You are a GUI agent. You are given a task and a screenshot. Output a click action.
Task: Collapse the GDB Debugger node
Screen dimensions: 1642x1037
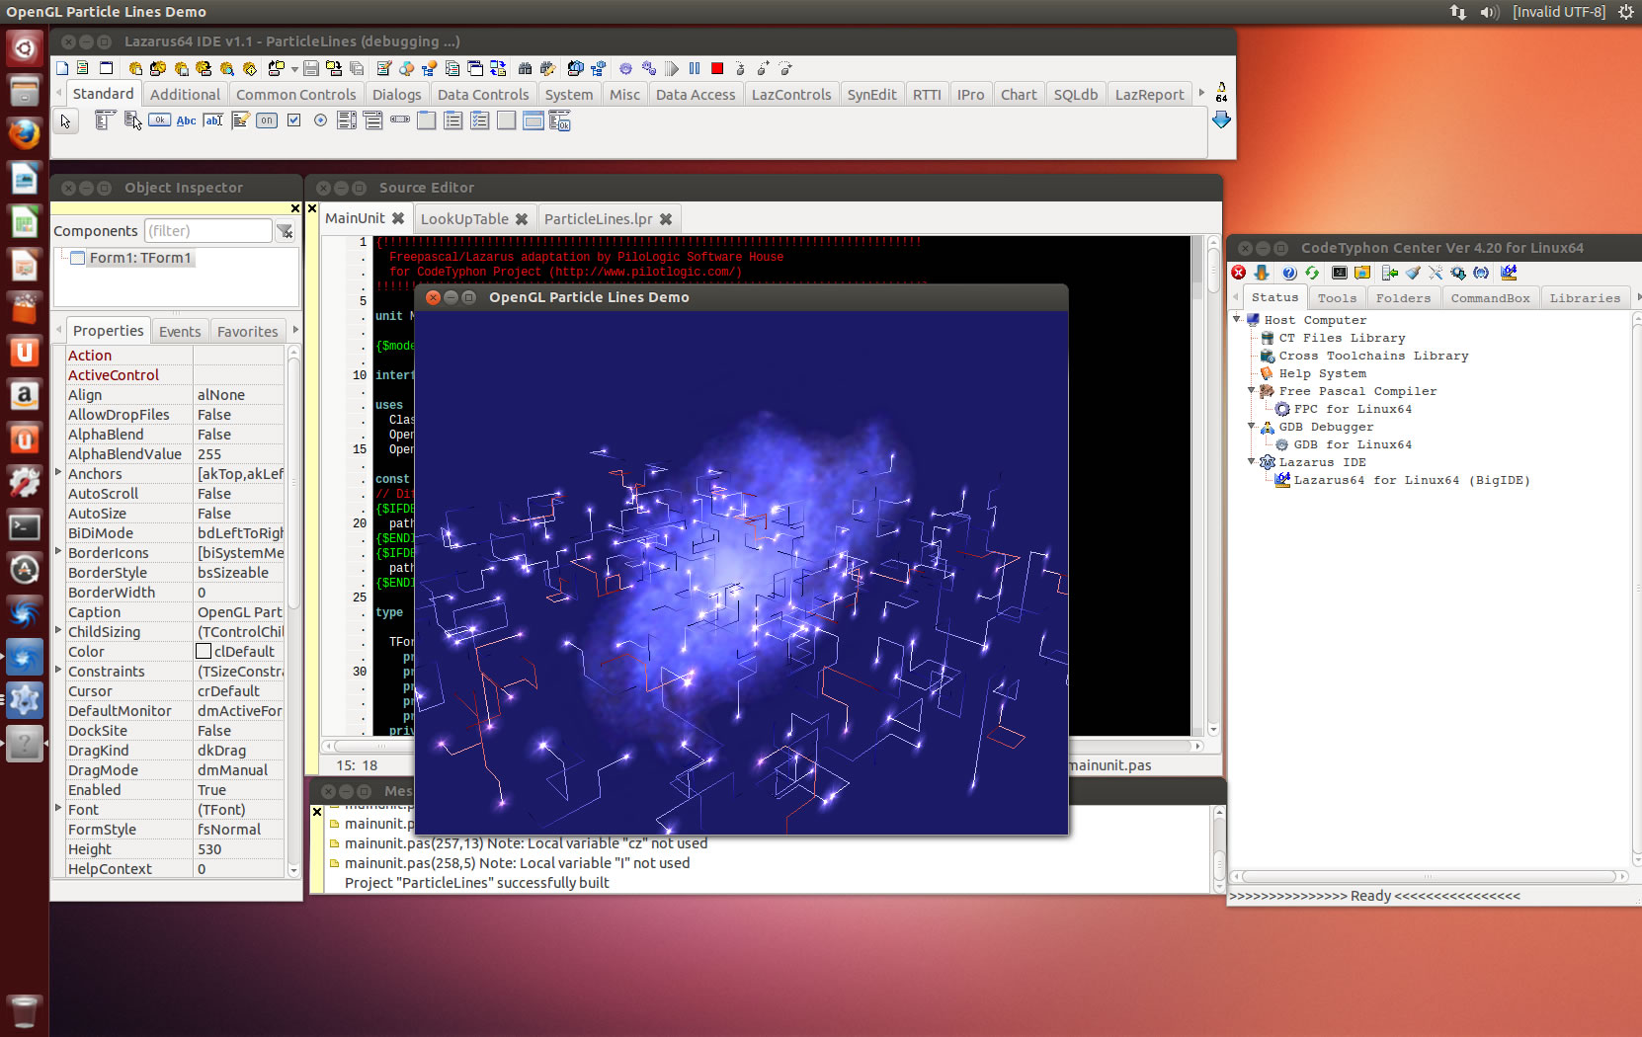(x=1252, y=426)
